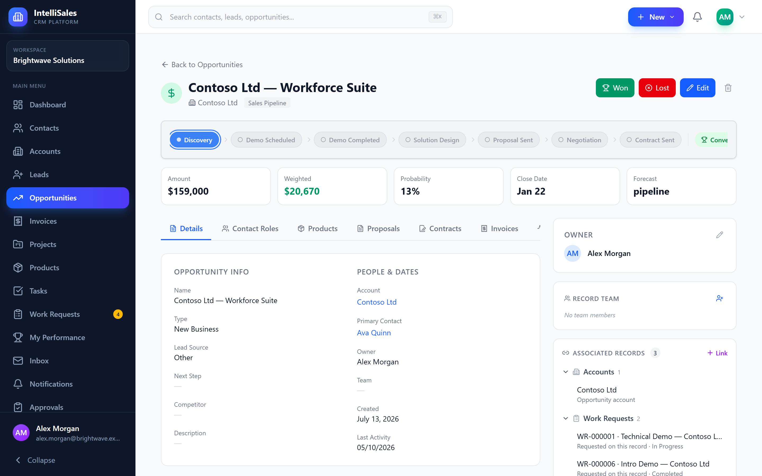Open Accounts in the sidebar
Viewport: 762px width, 476px height.
click(68, 152)
